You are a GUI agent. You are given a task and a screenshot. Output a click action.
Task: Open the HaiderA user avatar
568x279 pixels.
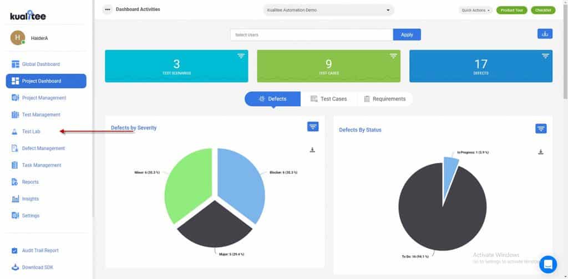point(18,38)
